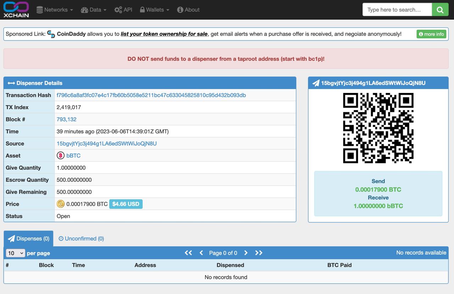This screenshot has height=294, width=454.
Task: Click the Dispenser Details arrows icon
Action: click(11, 83)
